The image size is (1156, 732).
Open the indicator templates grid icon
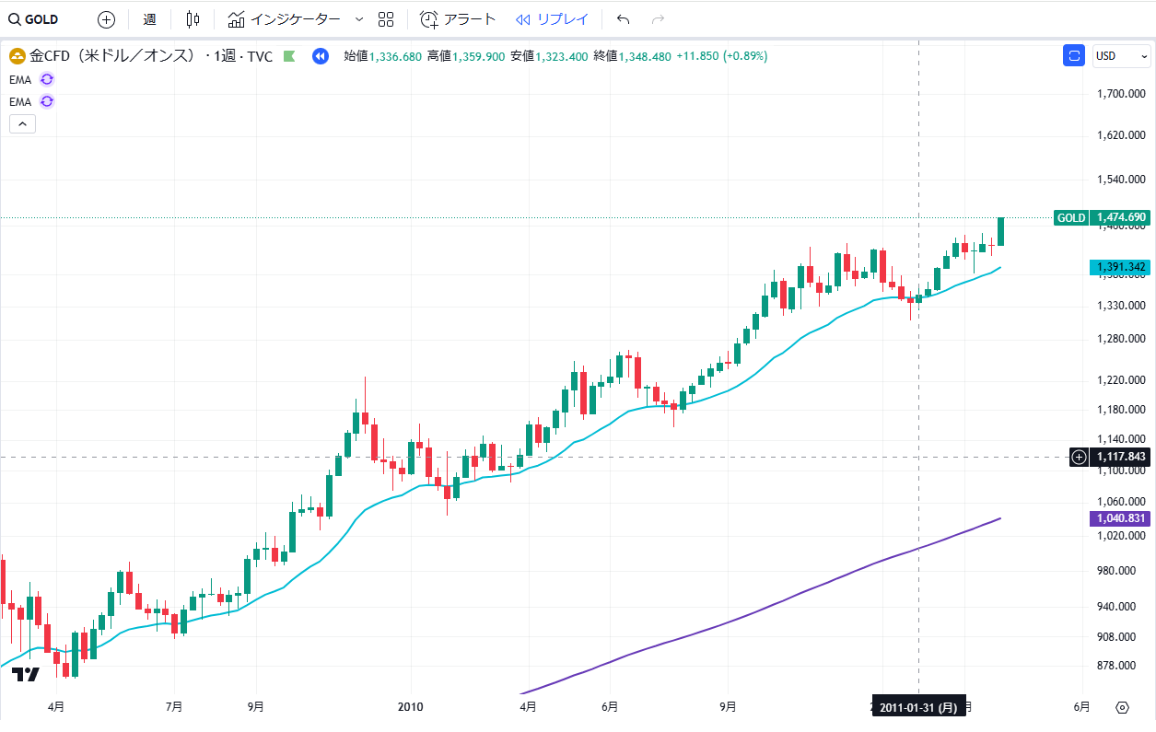pyautogui.click(x=386, y=19)
